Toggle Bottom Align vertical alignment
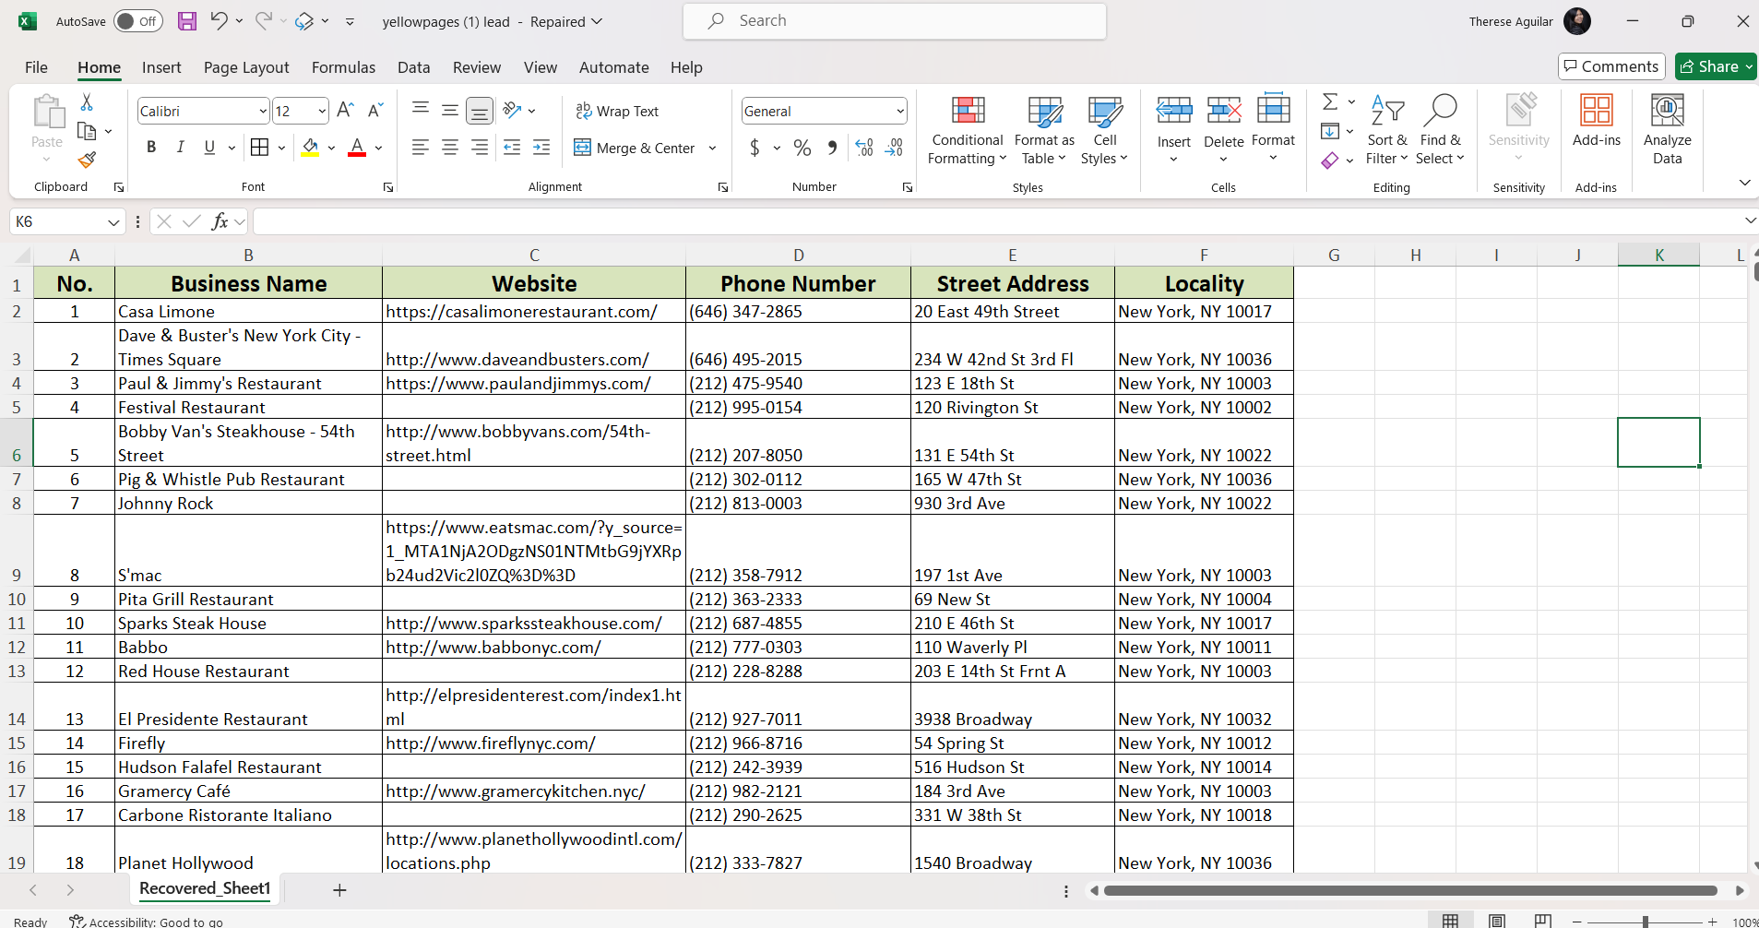The image size is (1759, 928). [x=480, y=111]
